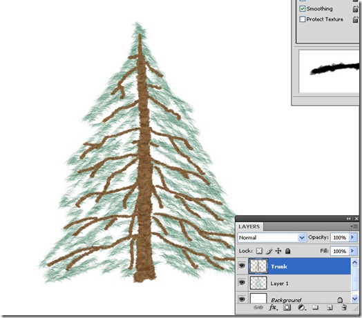Hide the Trunk layer
362x318 pixels.
(x=242, y=266)
